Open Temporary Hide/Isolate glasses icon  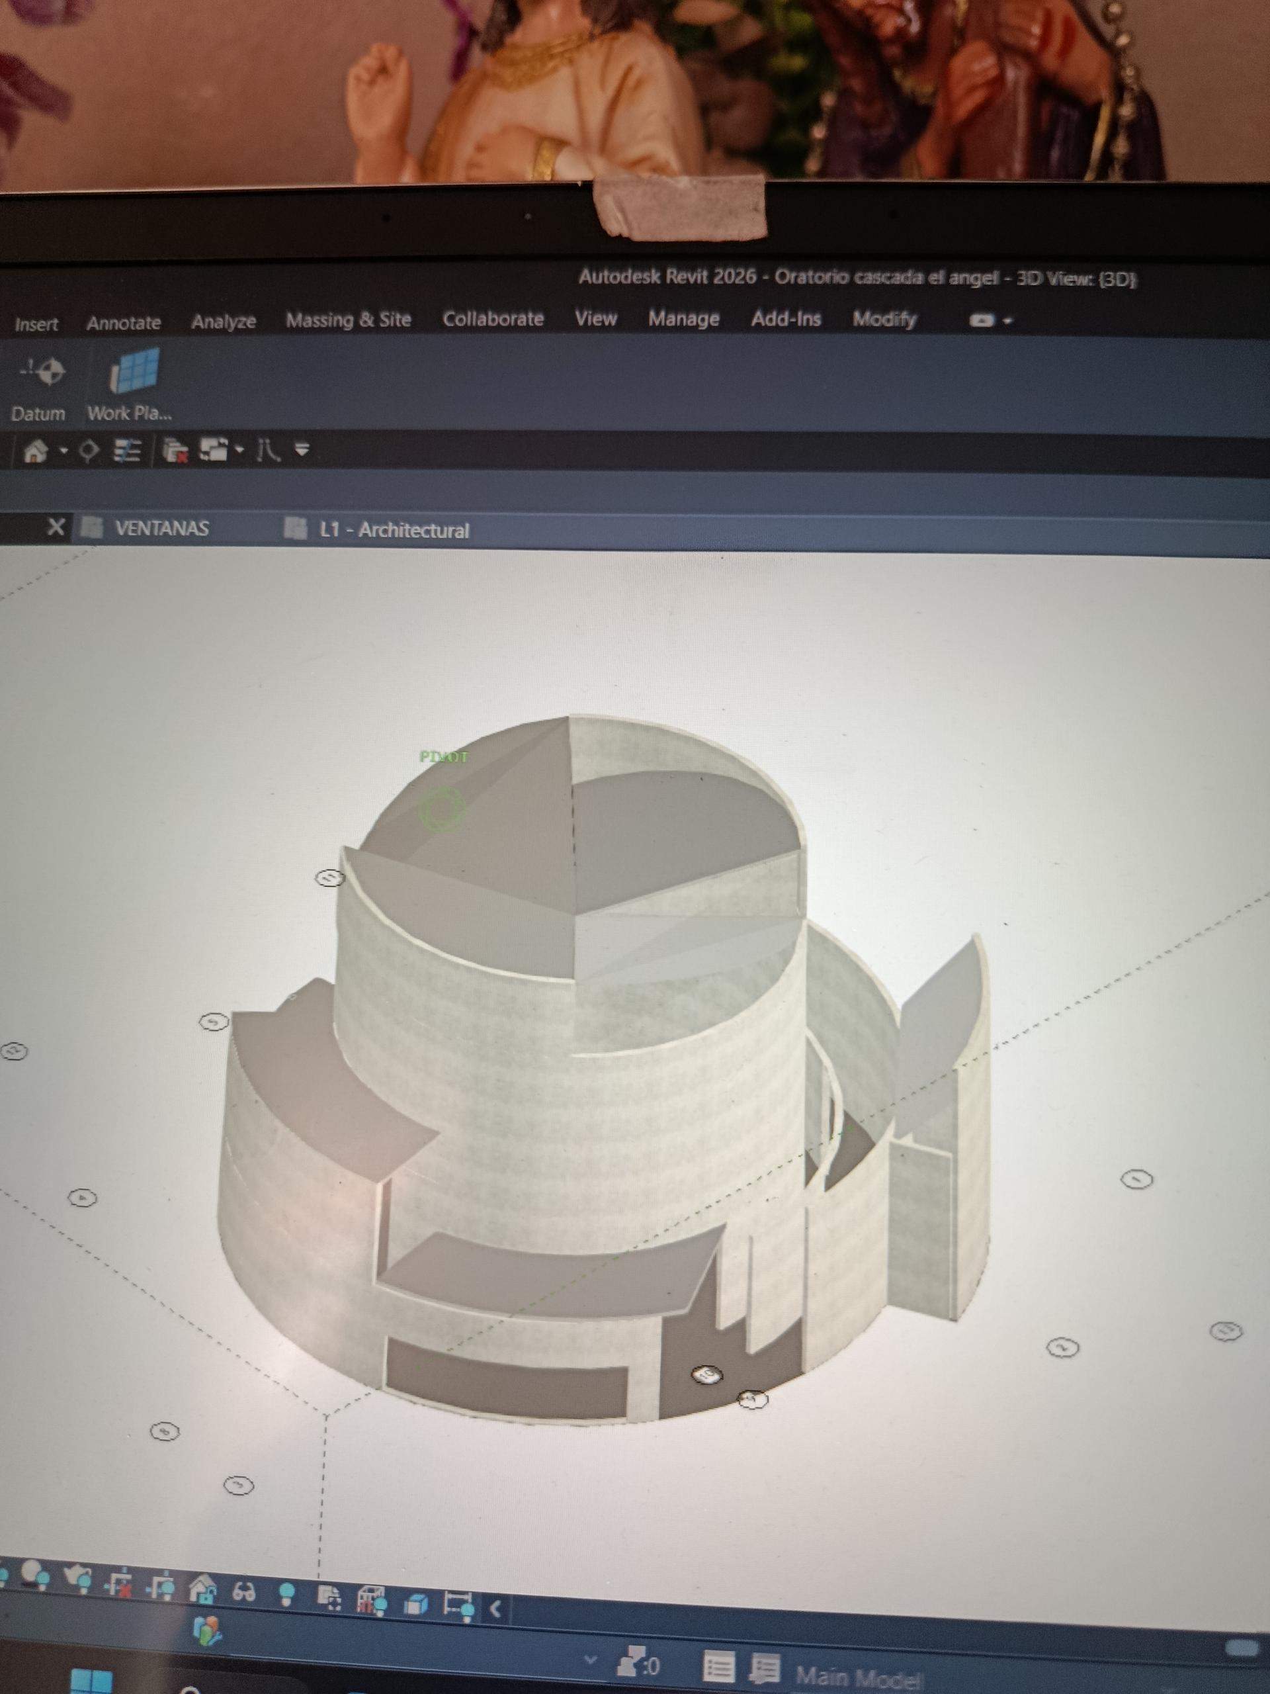[243, 1593]
